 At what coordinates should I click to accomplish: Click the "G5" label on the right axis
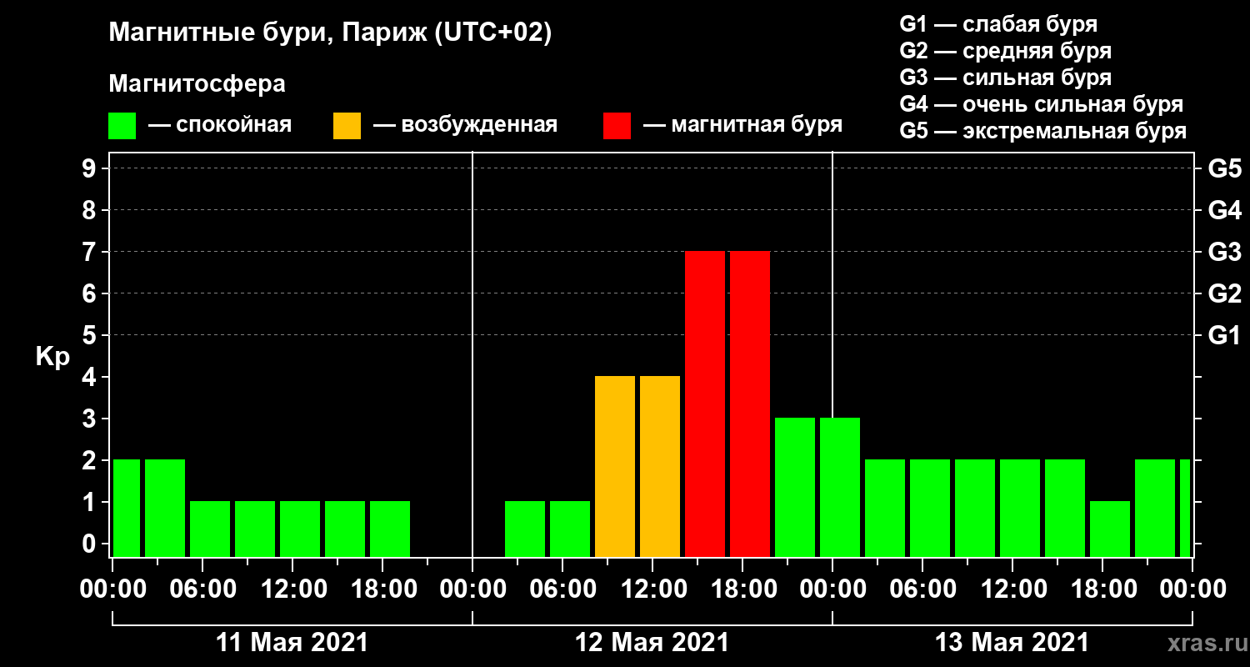click(x=1224, y=169)
